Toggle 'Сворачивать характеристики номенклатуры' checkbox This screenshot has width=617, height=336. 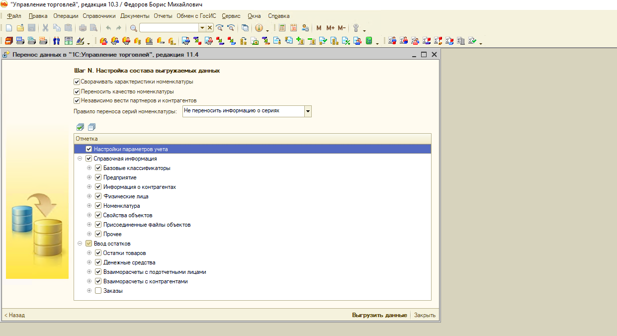coord(77,82)
